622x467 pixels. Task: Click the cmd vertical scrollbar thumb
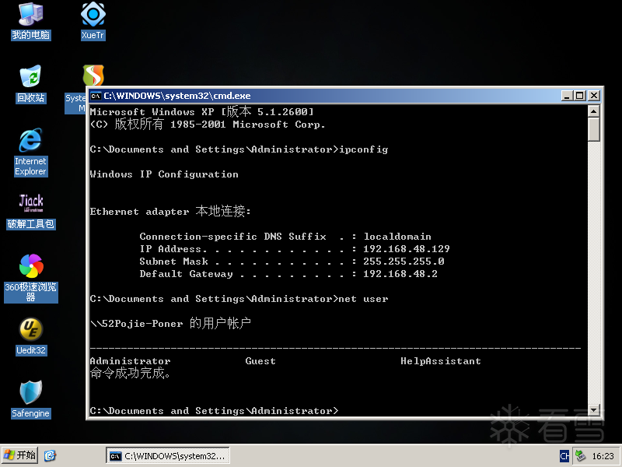click(593, 129)
